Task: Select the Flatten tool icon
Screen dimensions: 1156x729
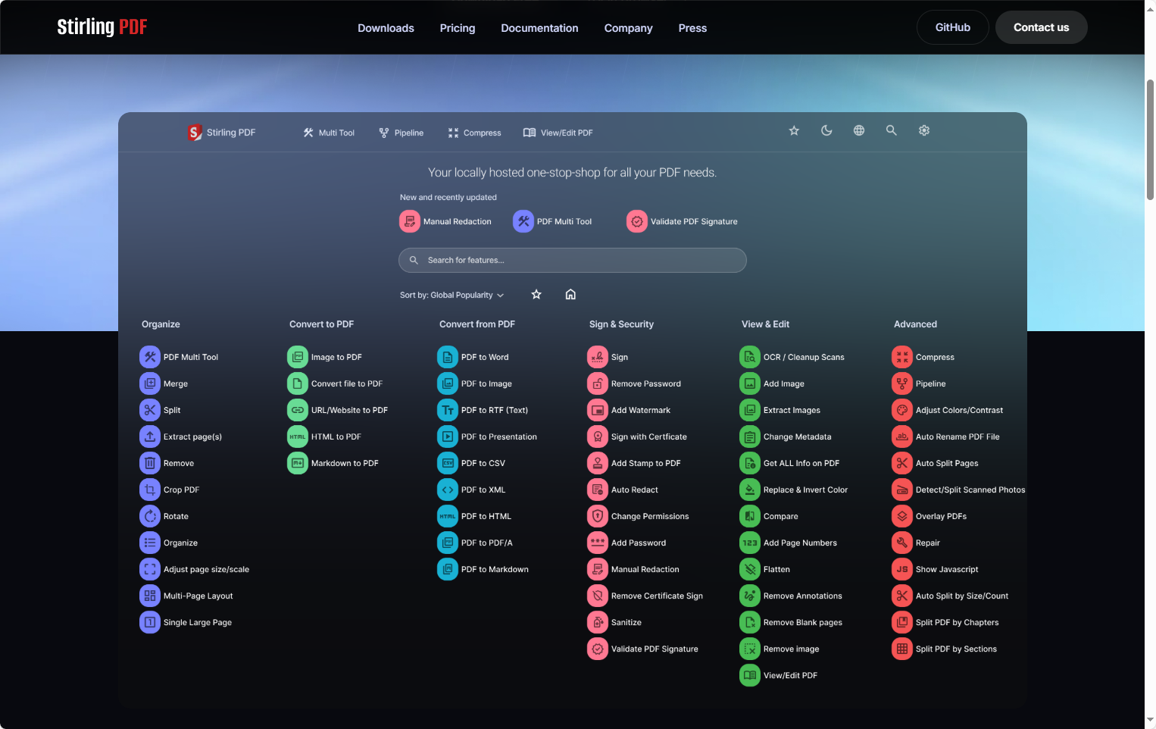Action: point(750,569)
